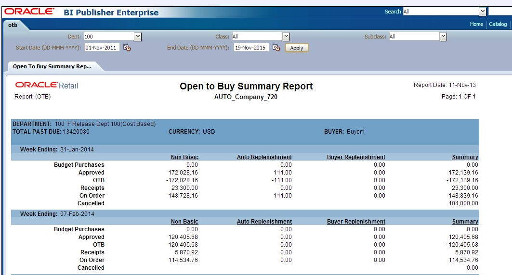Click the Search select box showing All

coord(445,12)
